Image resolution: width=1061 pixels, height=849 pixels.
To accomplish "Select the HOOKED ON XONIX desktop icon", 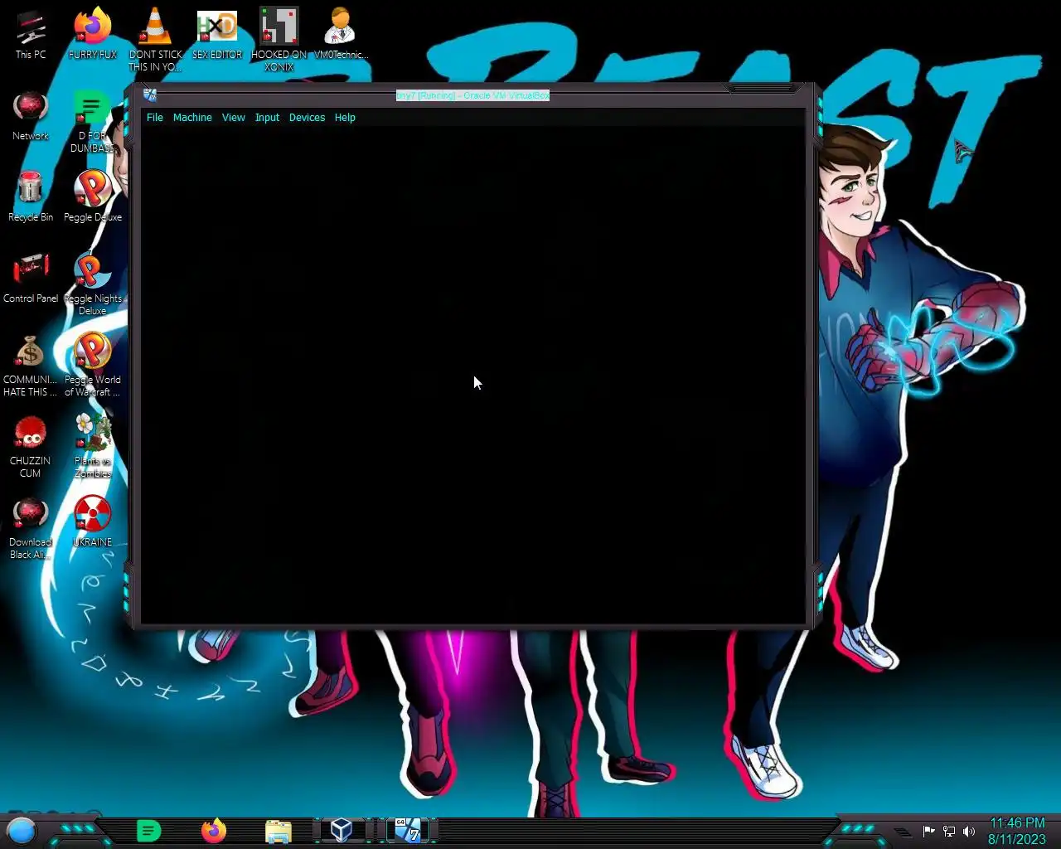I will pos(279,40).
